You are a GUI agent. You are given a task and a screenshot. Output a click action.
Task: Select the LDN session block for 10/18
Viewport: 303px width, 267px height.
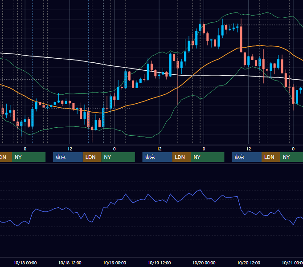point(92,157)
